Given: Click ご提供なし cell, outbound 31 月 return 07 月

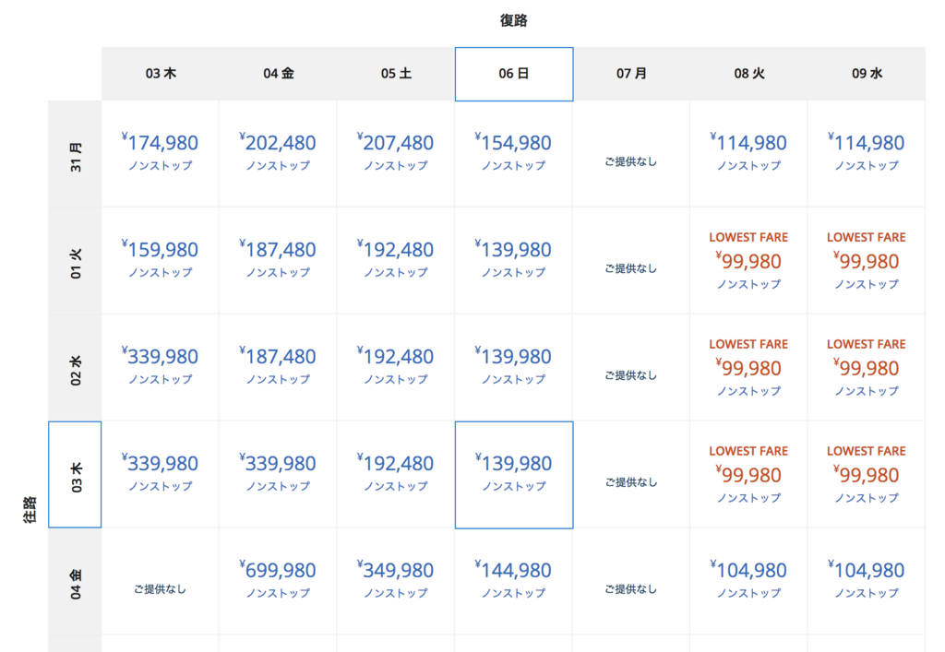Looking at the screenshot, I should [631, 154].
